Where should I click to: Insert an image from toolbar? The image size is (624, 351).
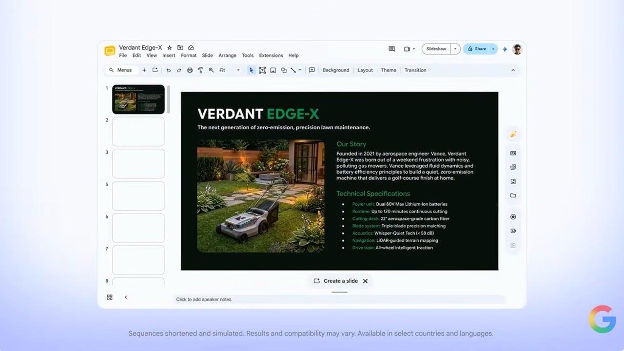pos(273,70)
